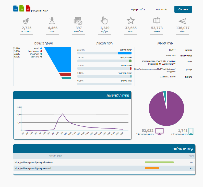Screen dimensions: 203x187
Task: Switch to the דוח מפורט tab
Action: [x=161, y=9]
